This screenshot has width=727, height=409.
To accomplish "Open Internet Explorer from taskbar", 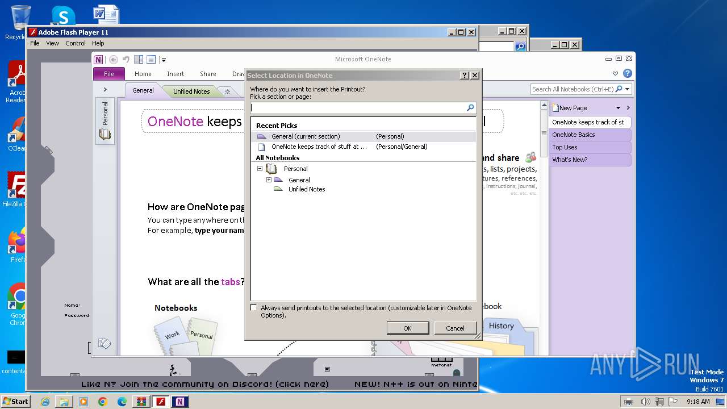I will pyautogui.click(x=45, y=402).
